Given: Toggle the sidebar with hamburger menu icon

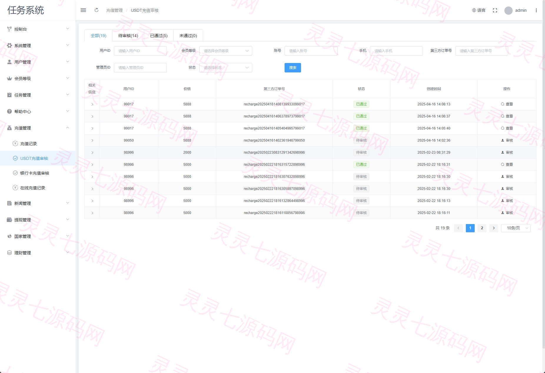Looking at the screenshot, I should 83,10.
